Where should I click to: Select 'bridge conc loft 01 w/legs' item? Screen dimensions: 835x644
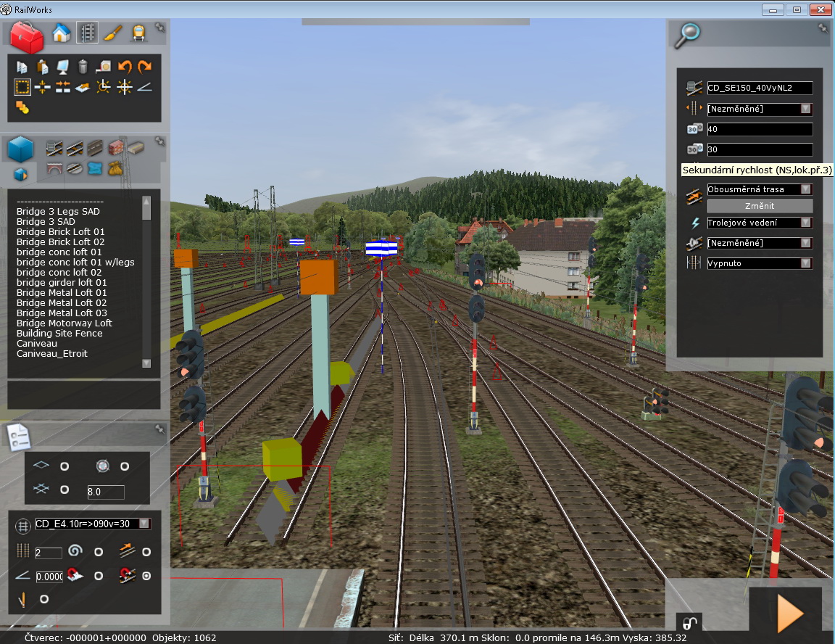75,262
